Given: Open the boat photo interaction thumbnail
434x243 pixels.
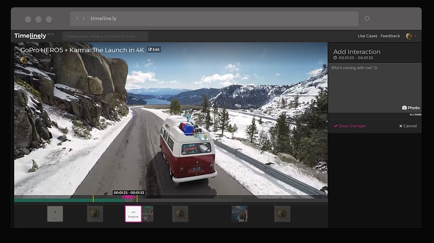Looking at the screenshot, I should [x=240, y=214].
